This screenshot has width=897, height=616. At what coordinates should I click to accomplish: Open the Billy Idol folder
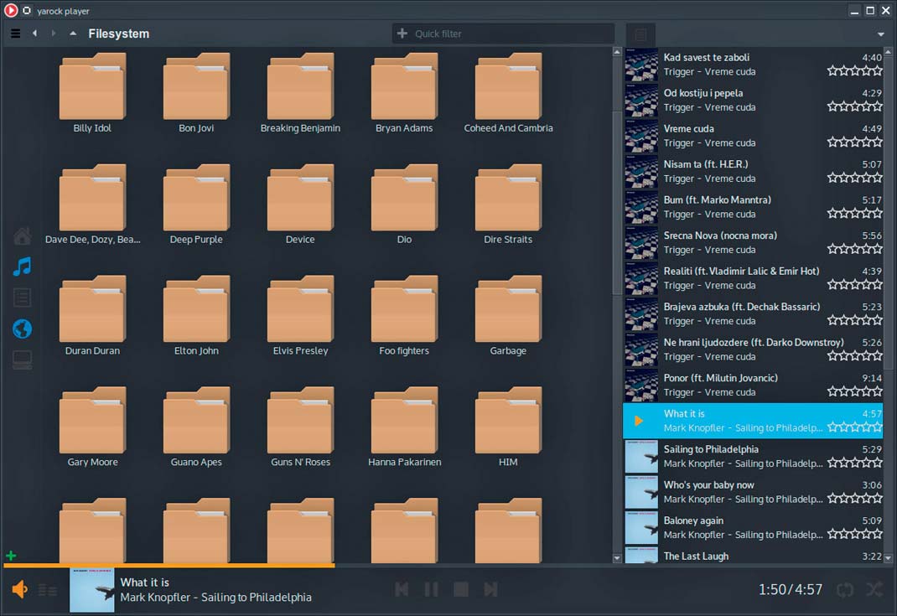92,93
